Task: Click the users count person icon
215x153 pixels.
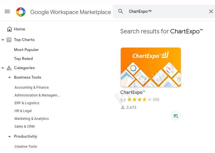Action: point(123,108)
